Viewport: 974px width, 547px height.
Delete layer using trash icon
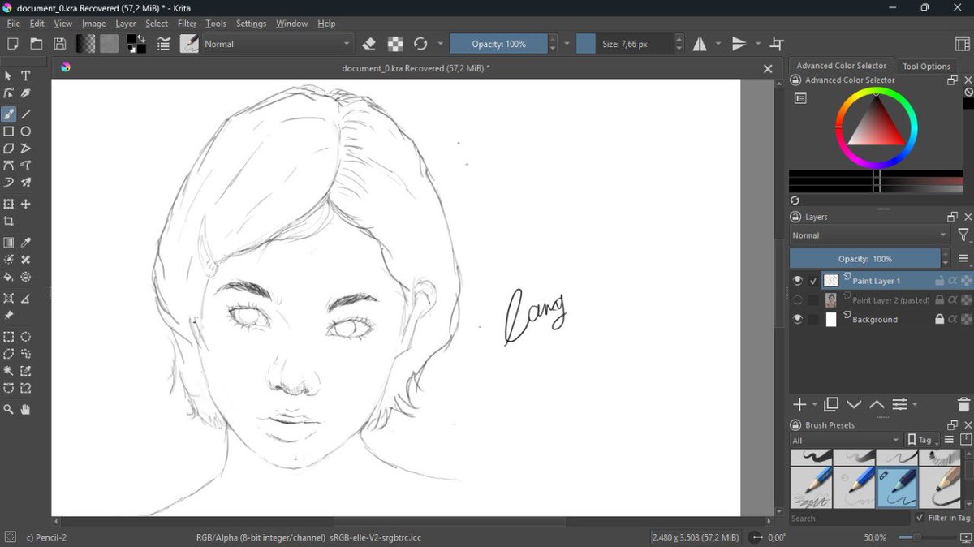[963, 404]
